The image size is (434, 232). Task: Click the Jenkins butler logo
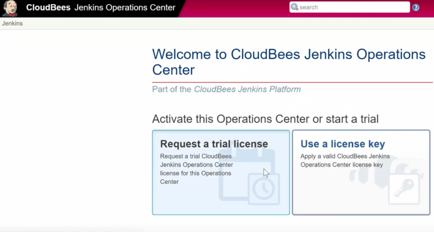click(x=10, y=8)
